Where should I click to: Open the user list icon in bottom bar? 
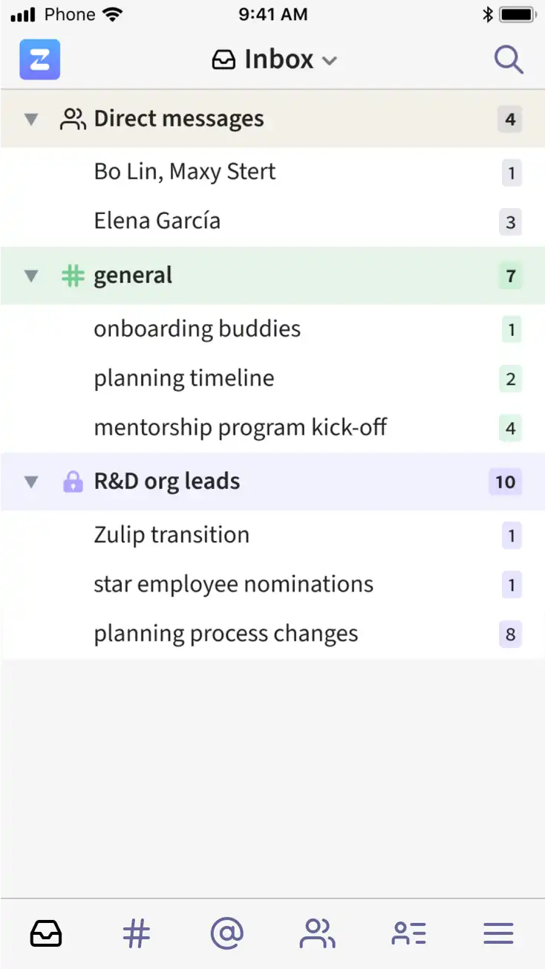[408, 933]
